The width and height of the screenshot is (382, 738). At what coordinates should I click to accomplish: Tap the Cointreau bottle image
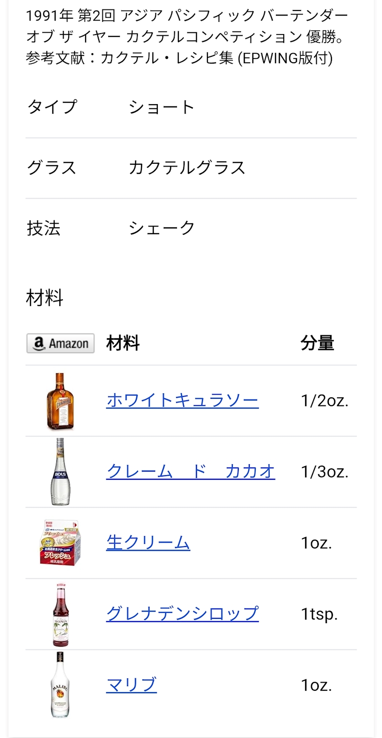point(60,401)
